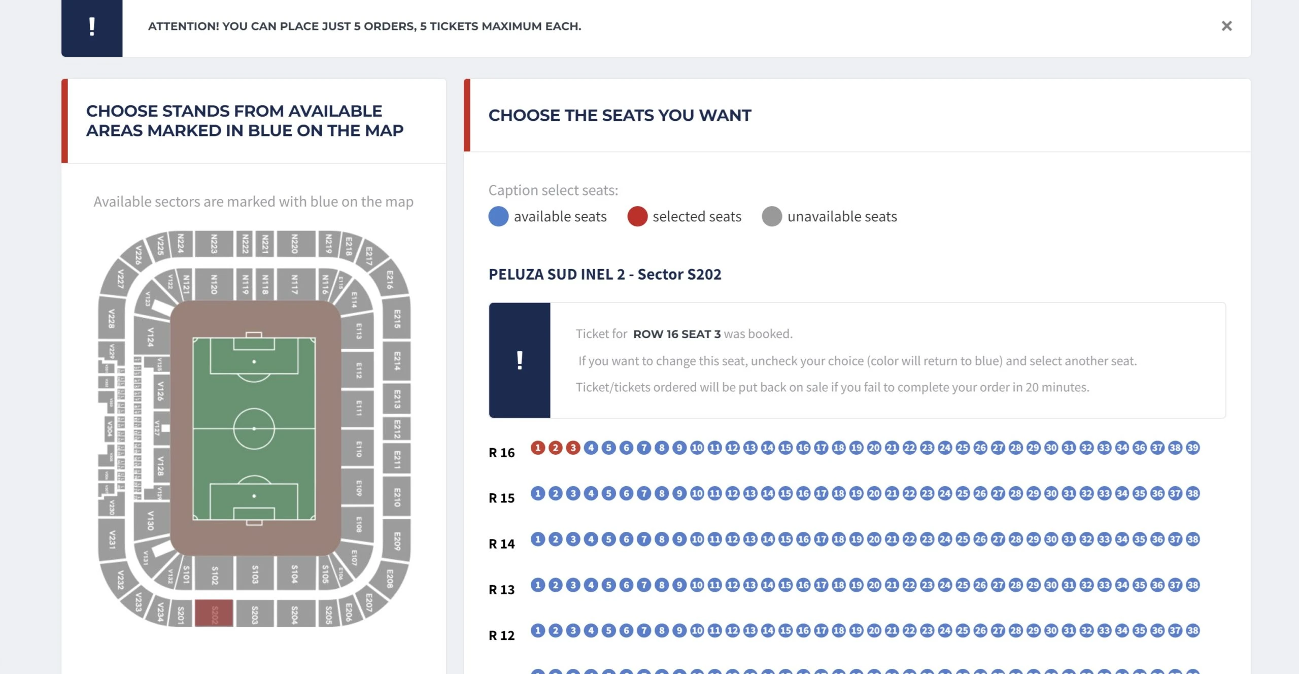The image size is (1299, 674).
Task: Select seat 1 in row R 15
Action: coord(538,493)
